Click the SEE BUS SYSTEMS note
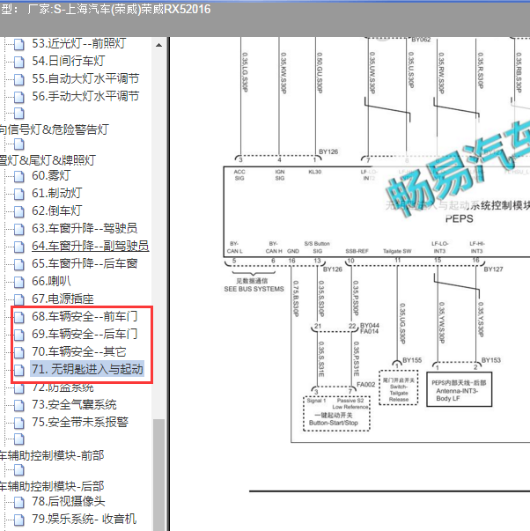 coord(254,289)
